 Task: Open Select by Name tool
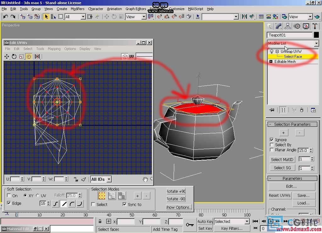(x=53, y=17)
